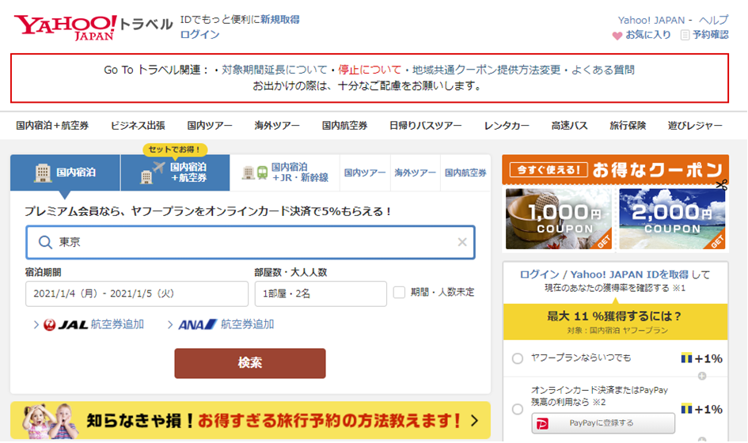The width and height of the screenshot is (748, 443).
Task: Open the 部屋数・大人人数 selector
Action: click(321, 293)
